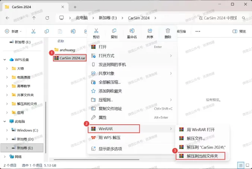Choose 用 WinRAR 打开
This screenshot has width=252, height=169.
click(x=202, y=130)
